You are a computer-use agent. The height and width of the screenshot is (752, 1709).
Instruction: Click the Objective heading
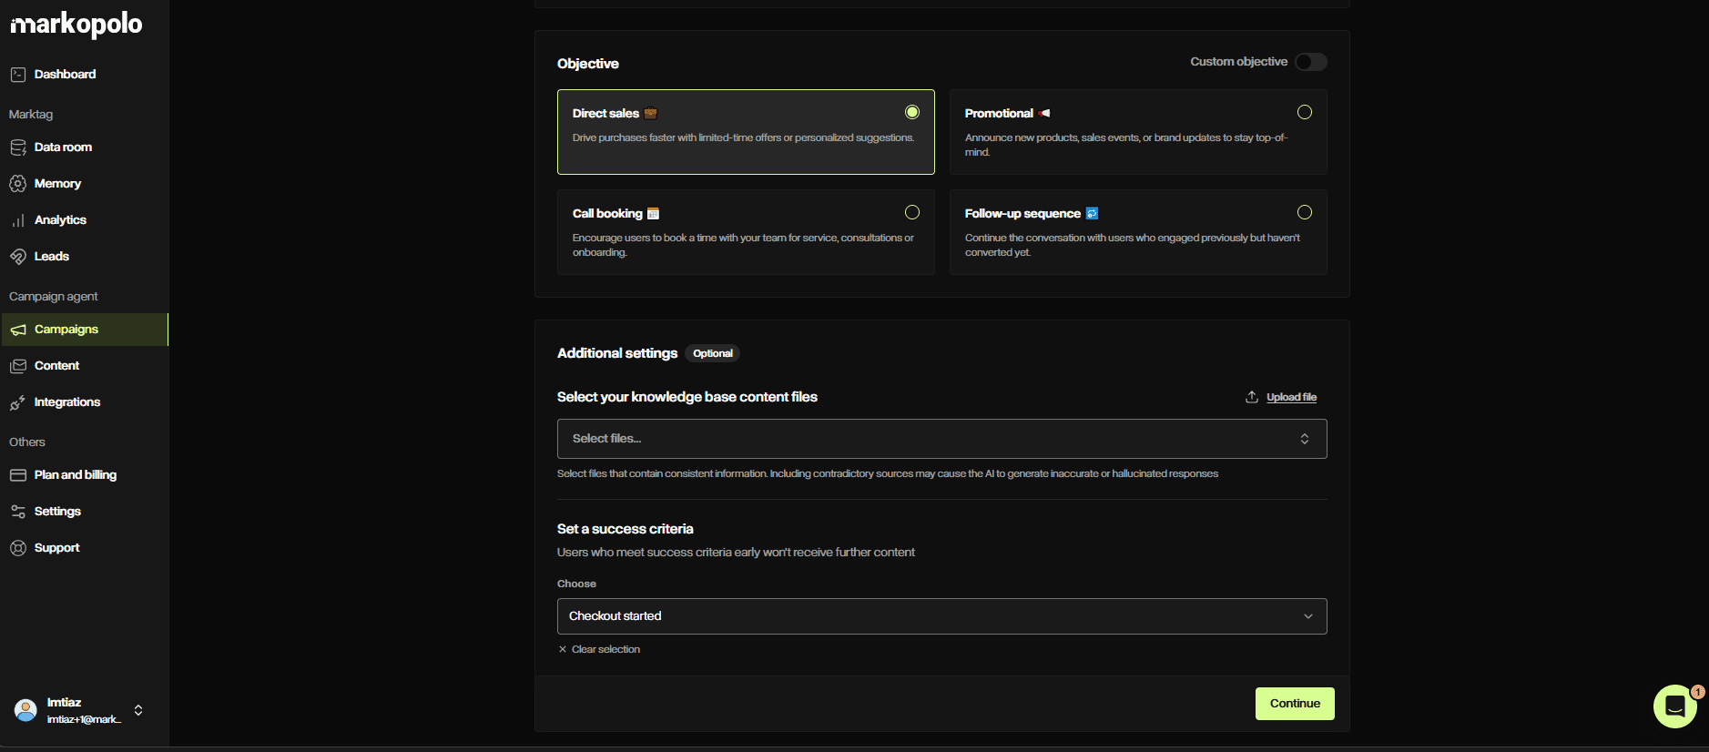pos(588,64)
